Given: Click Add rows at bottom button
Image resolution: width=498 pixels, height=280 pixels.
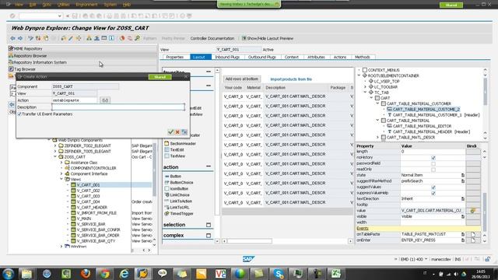Looking at the screenshot, I should point(241,79).
